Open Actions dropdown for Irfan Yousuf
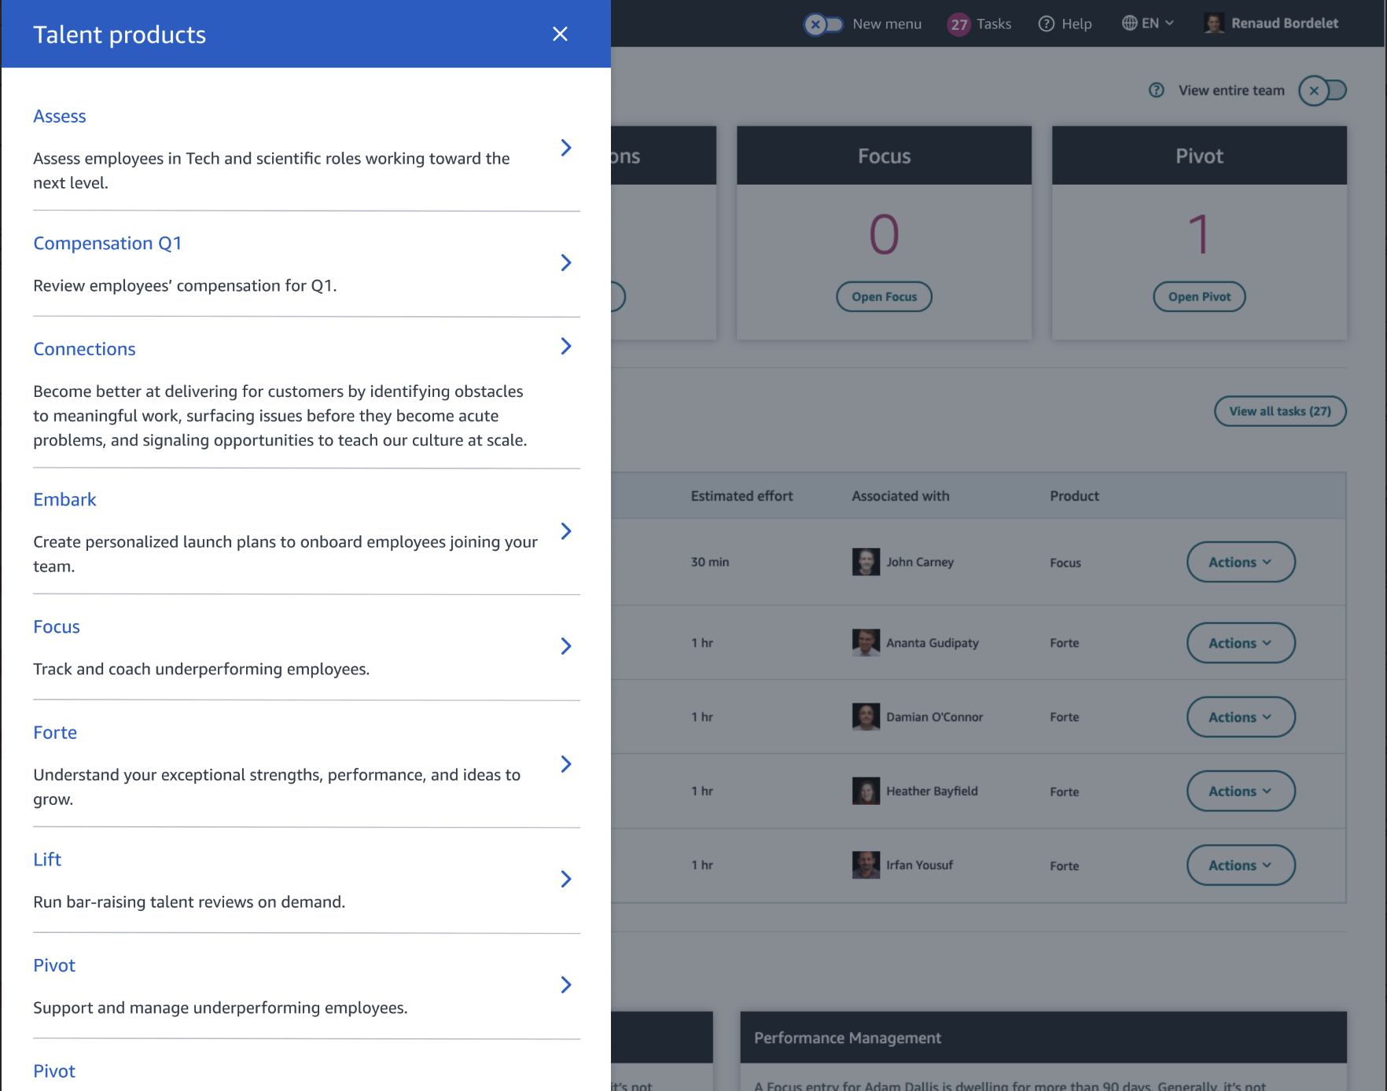1387x1091 pixels. (1241, 865)
